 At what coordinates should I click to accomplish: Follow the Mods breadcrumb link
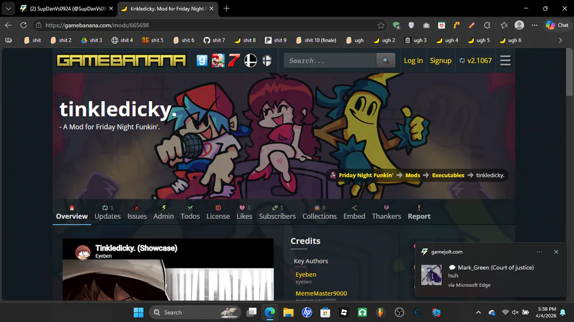point(413,175)
